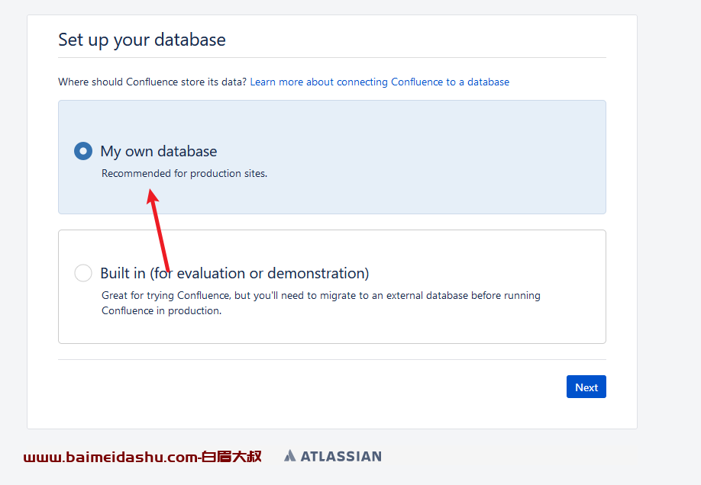This screenshot has height=485, width=701.
Task: Click the red arrow annotation
Action: click(x=158, y=230)
